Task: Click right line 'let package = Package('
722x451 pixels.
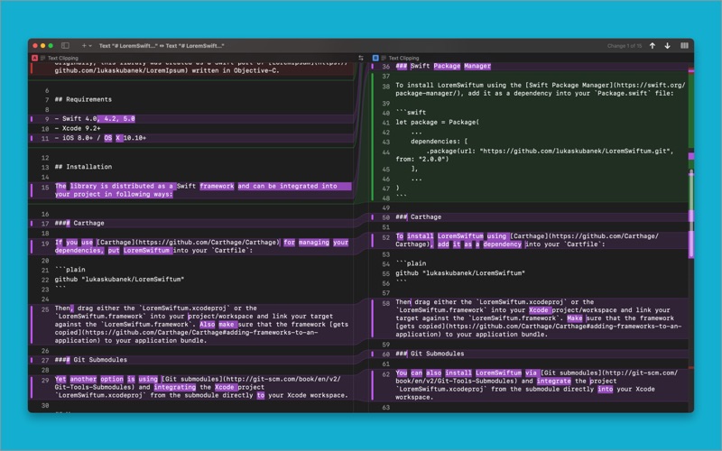Action: 438,123
